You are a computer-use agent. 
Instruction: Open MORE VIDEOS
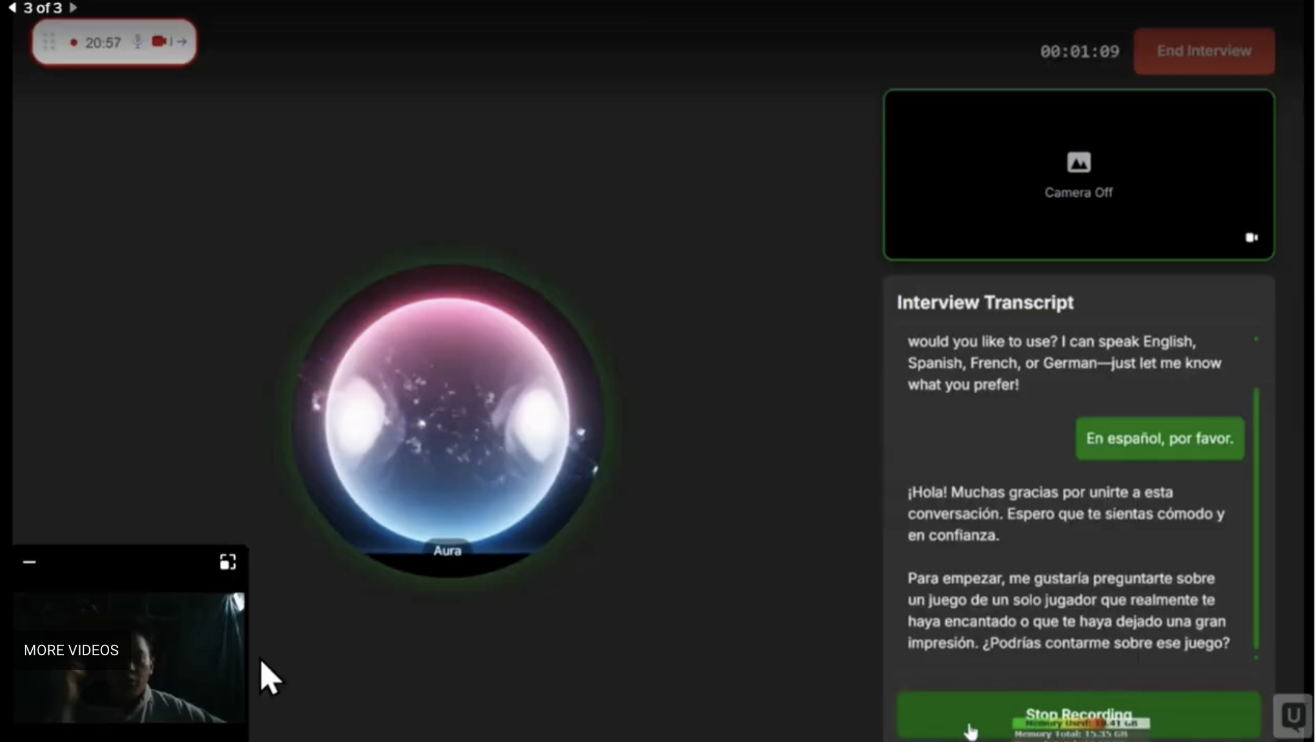coord(71,650)
